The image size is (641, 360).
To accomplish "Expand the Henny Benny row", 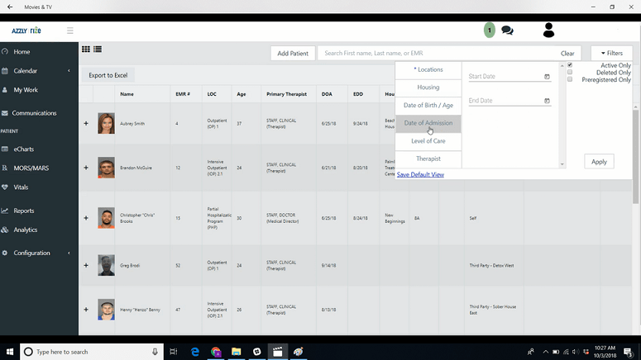I will point(86,310).
